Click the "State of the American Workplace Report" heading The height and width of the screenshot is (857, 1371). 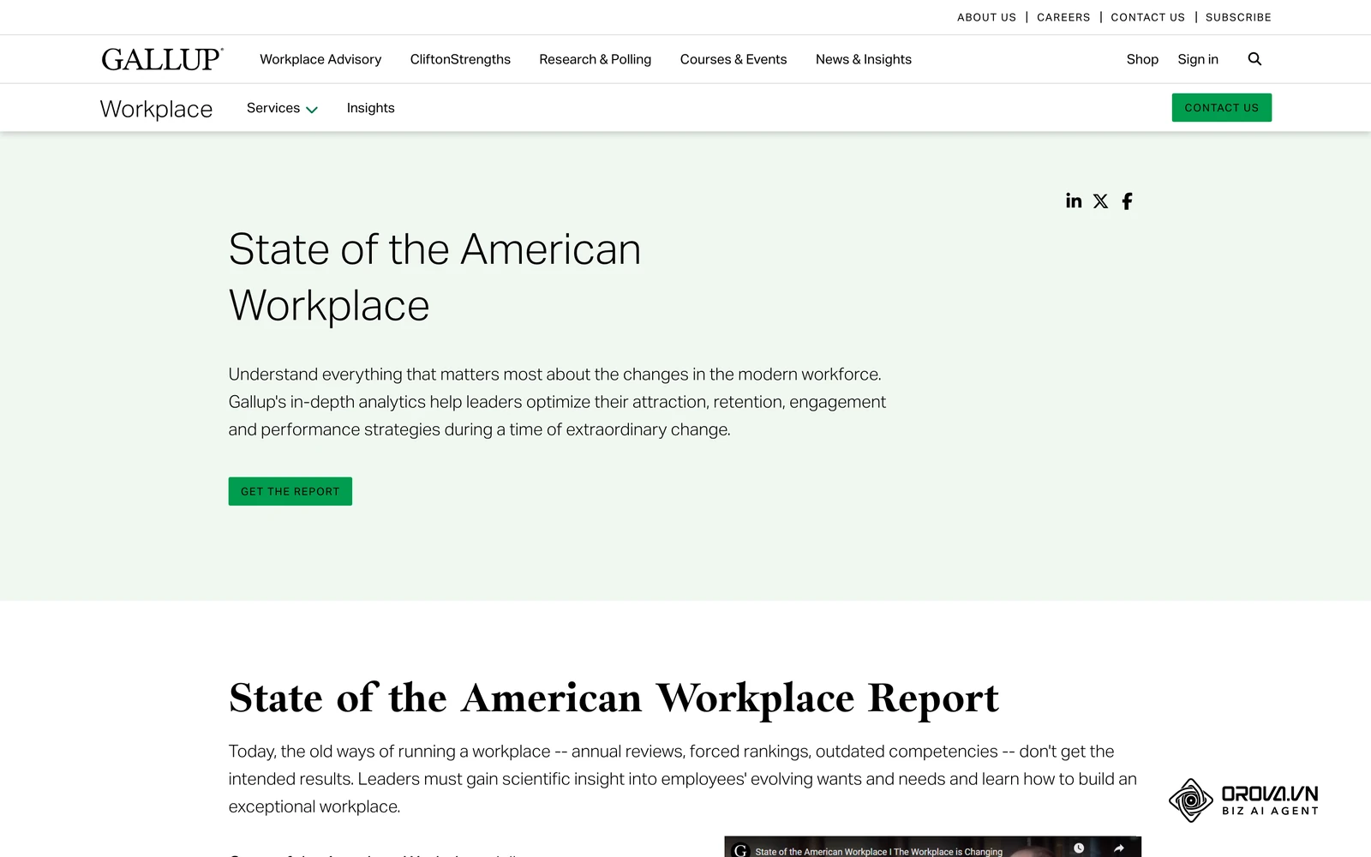pyautogui.click(x=614, y=698)
